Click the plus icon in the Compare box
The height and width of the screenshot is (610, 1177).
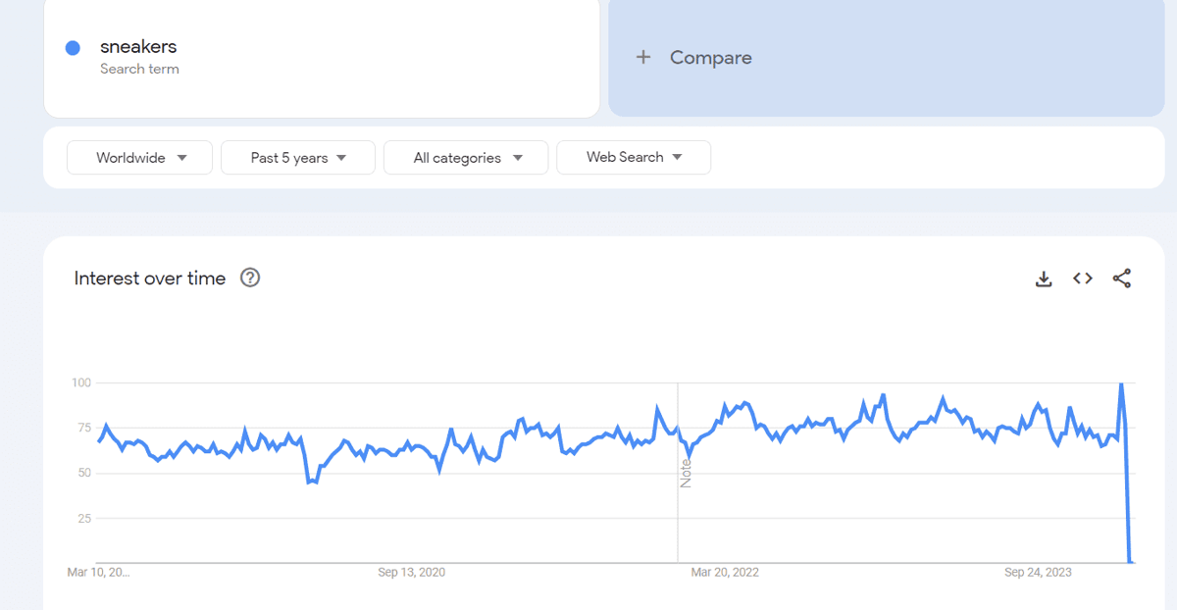pos(643,57)
